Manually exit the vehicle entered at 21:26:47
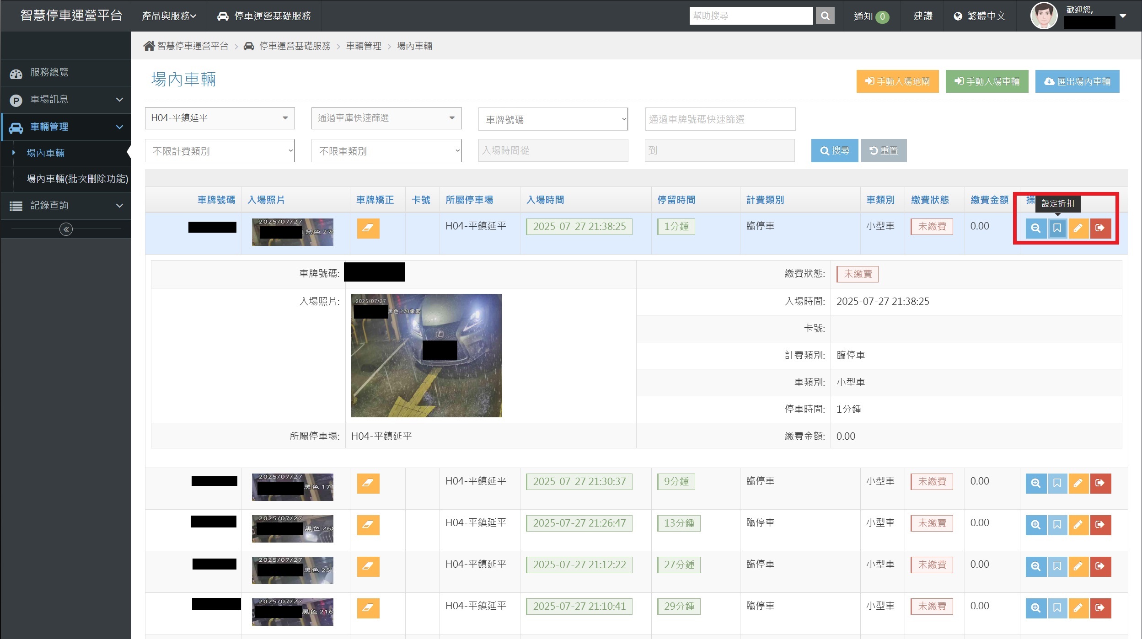This screenshot has height=639, width=1142. click(x=1100, y=525)
